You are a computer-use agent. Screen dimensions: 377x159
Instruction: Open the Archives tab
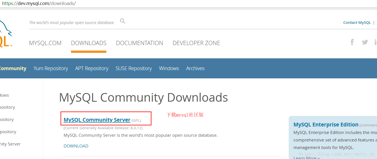point(195,68)
